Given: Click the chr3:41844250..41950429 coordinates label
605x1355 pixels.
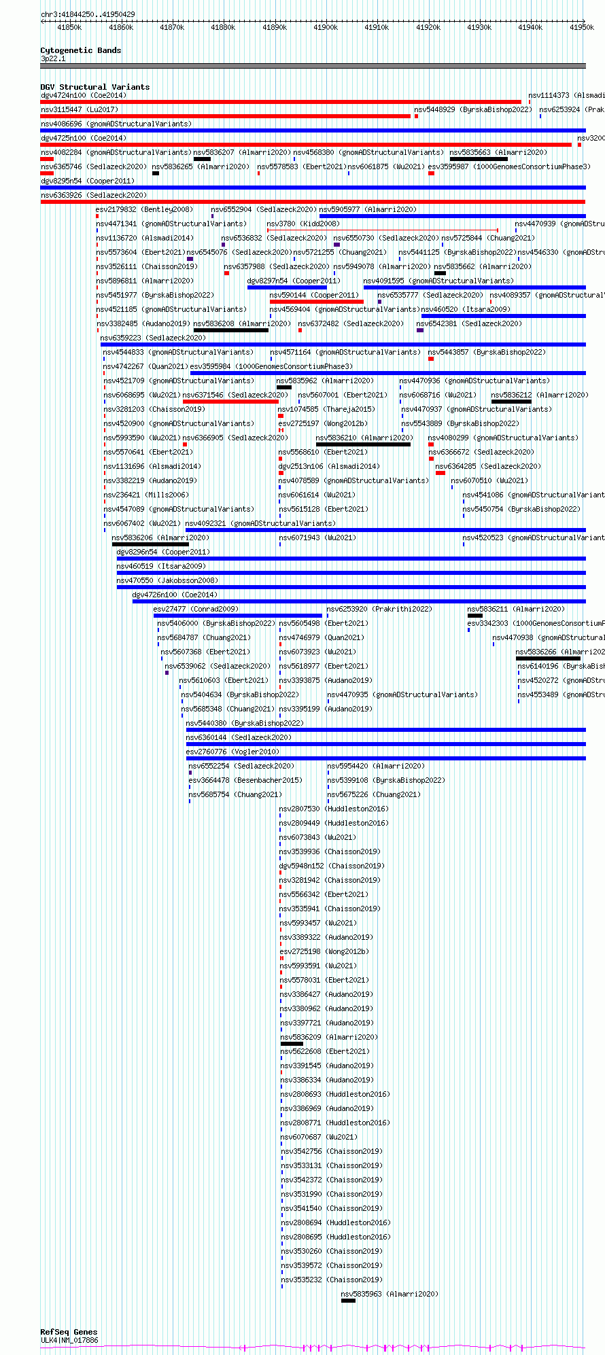Looking at the screenshot, I should point(88,14).
